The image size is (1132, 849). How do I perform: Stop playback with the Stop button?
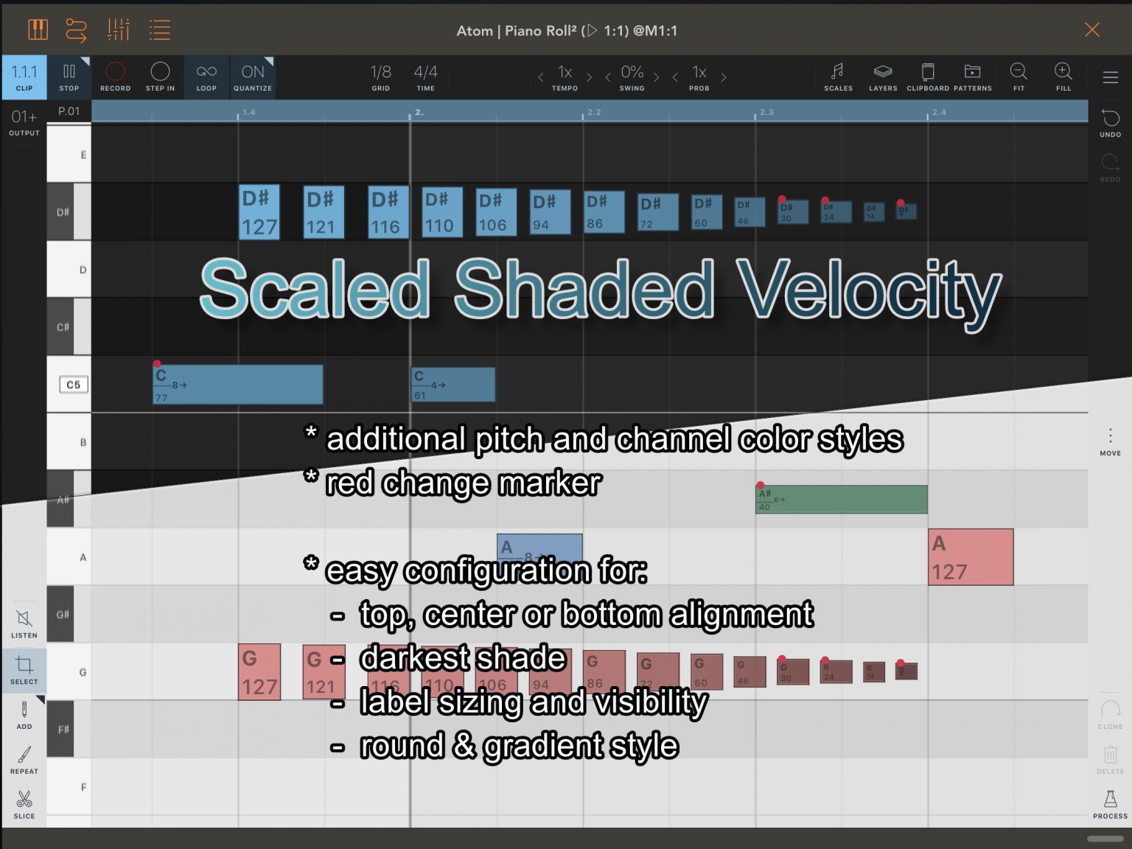[x=69, y=77]
